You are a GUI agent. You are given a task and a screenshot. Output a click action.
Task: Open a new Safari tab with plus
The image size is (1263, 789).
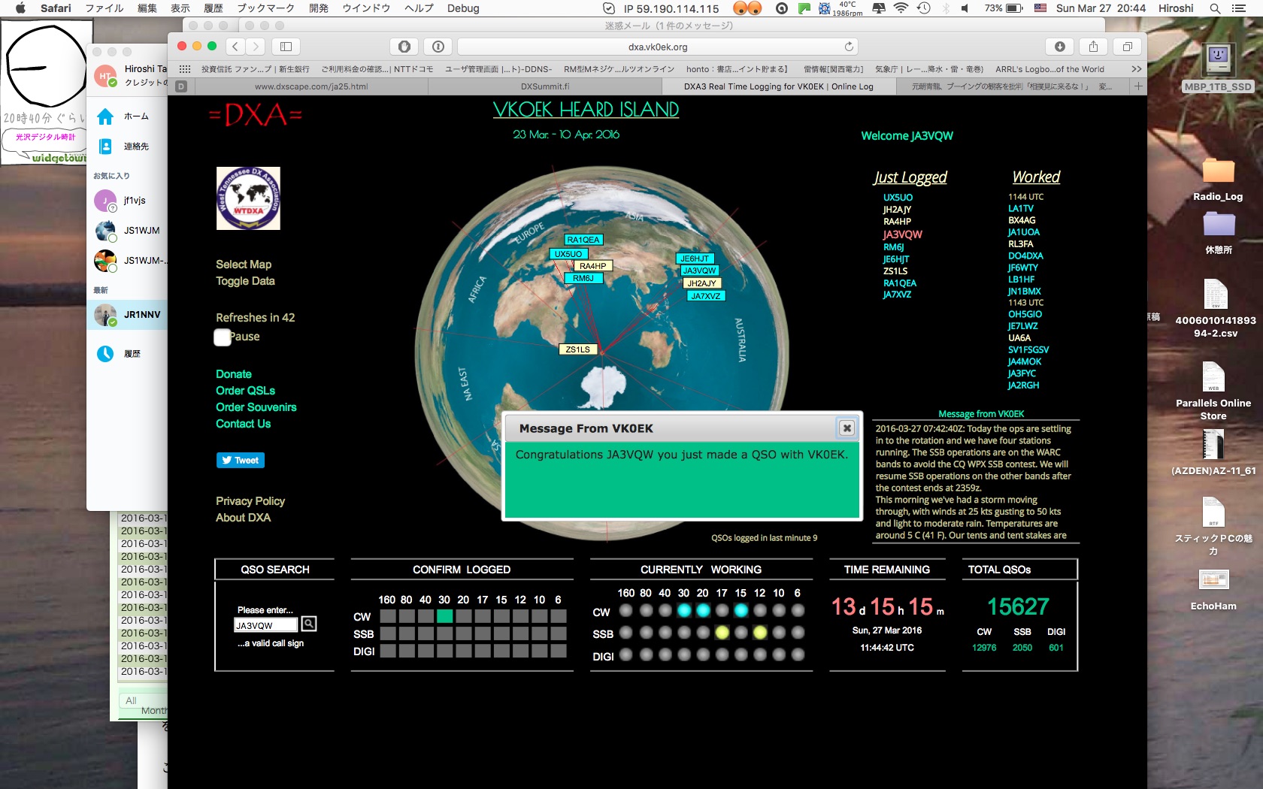pyautogui.click(x=1138, y=86)
